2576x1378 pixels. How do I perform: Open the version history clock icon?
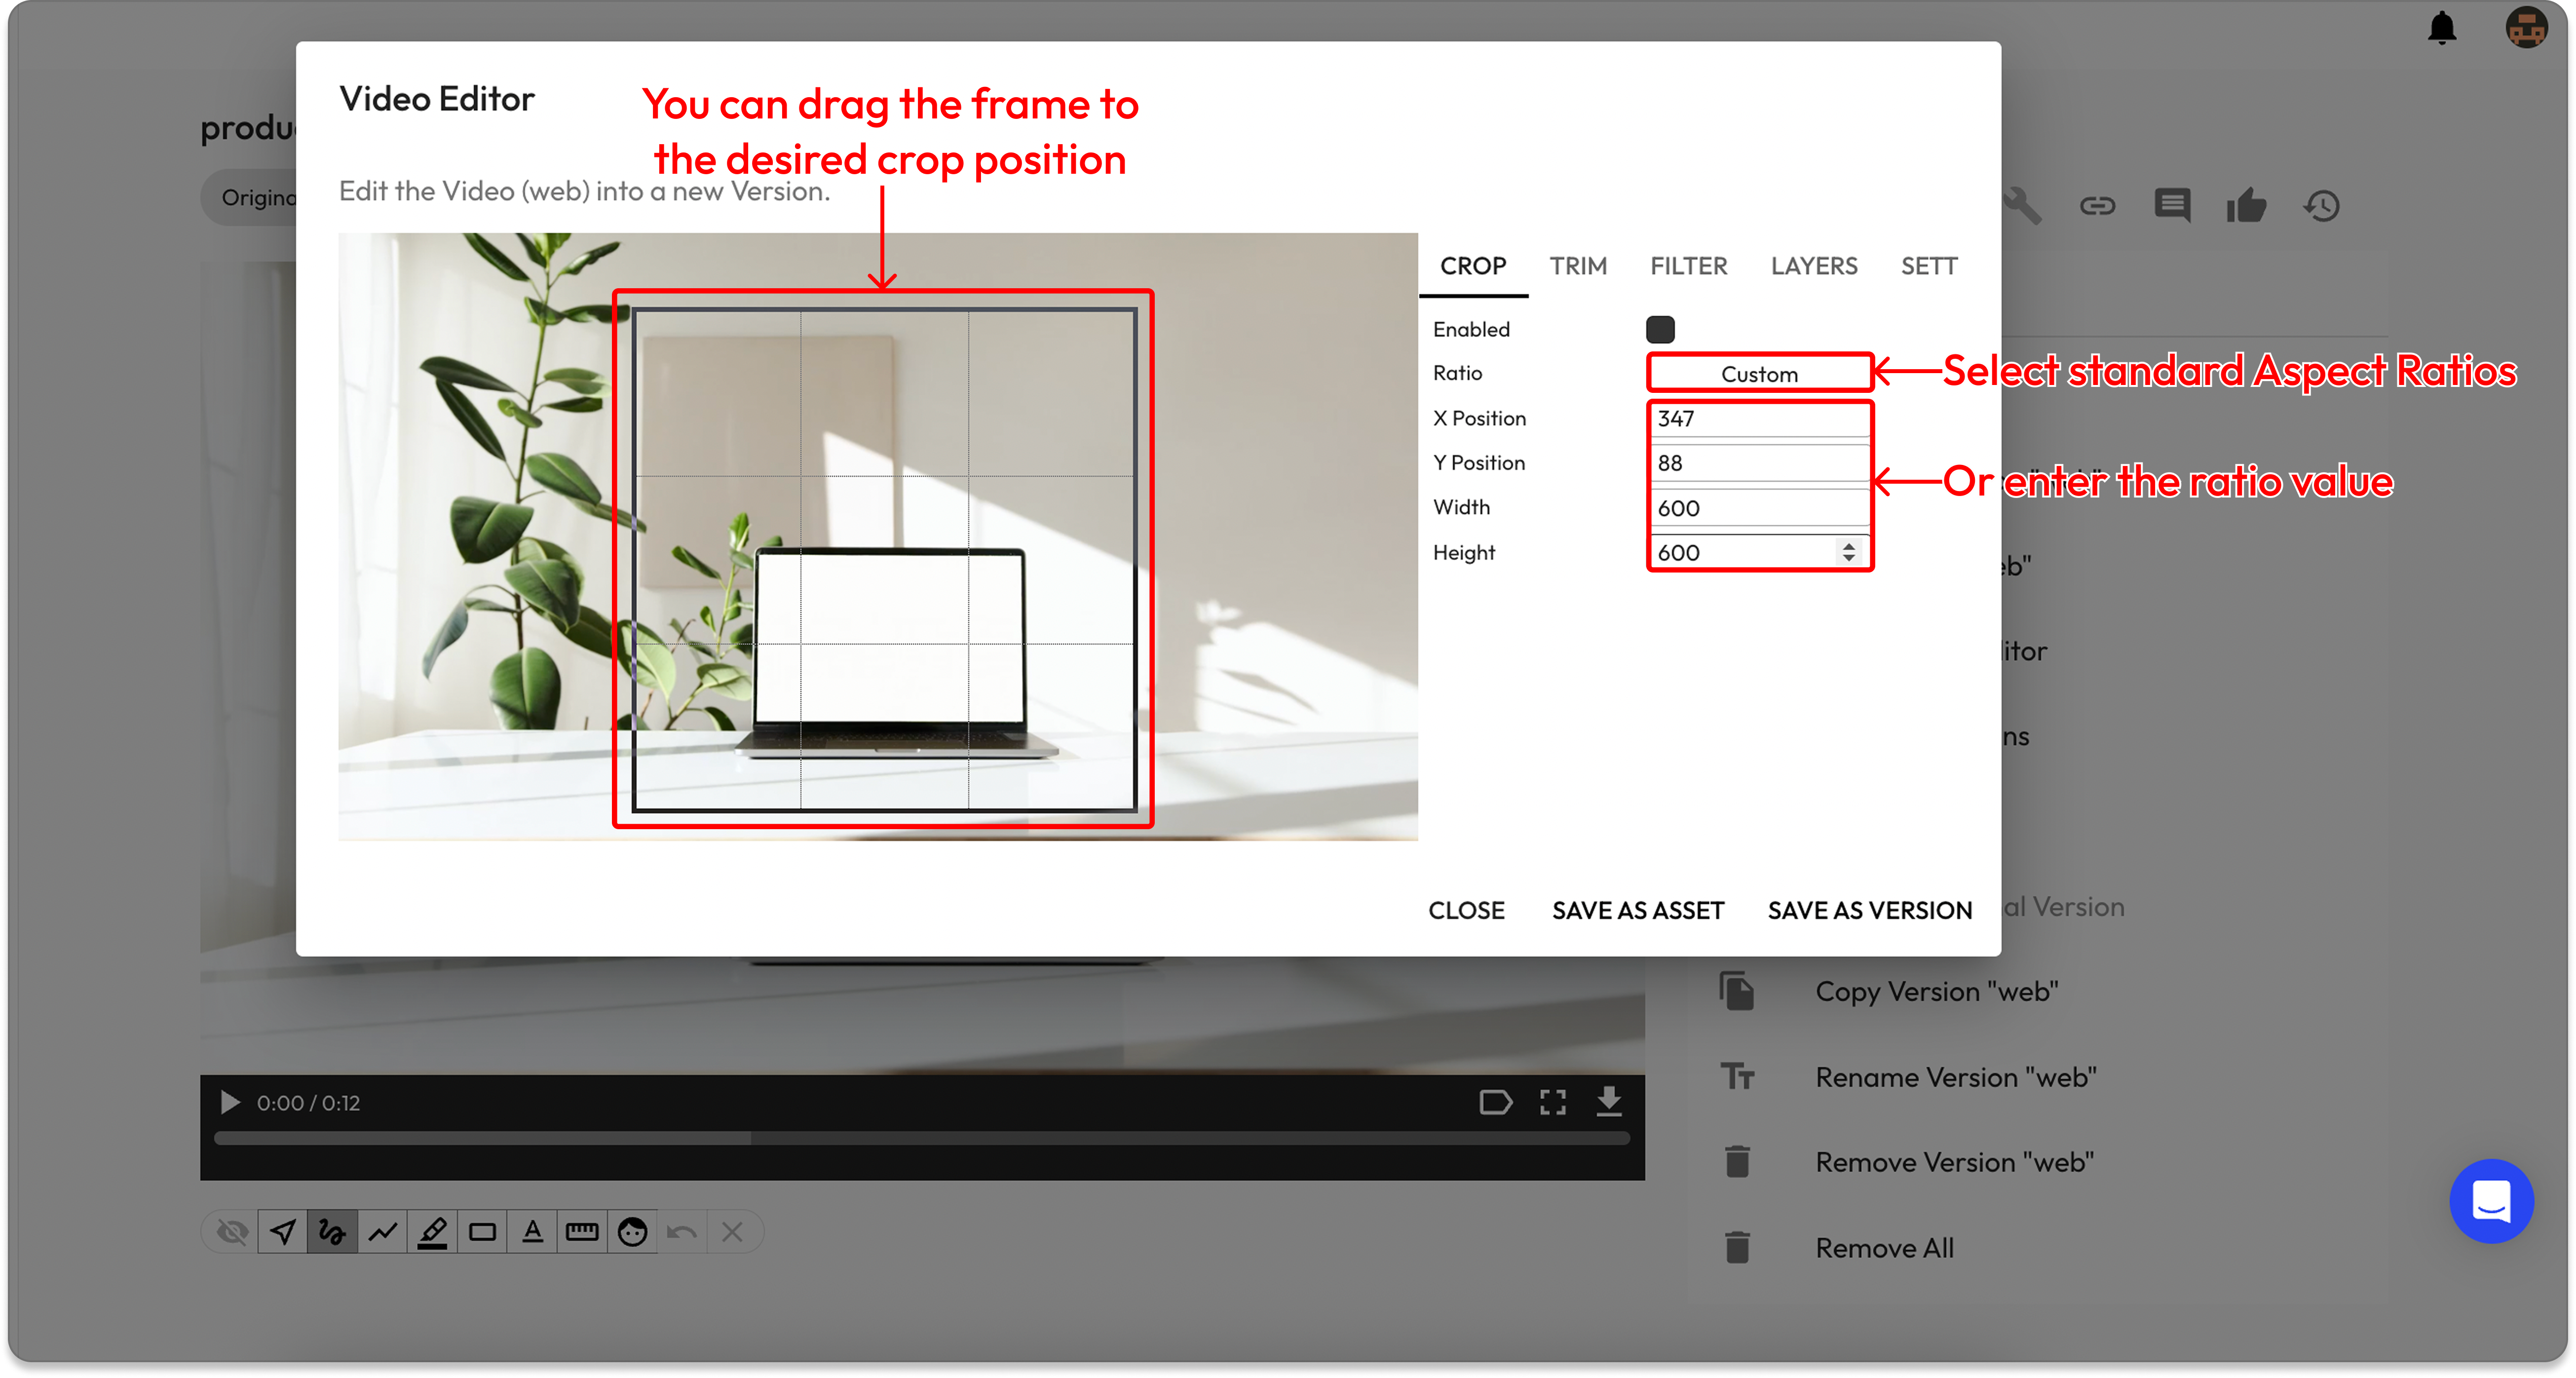pos(2321,206)
